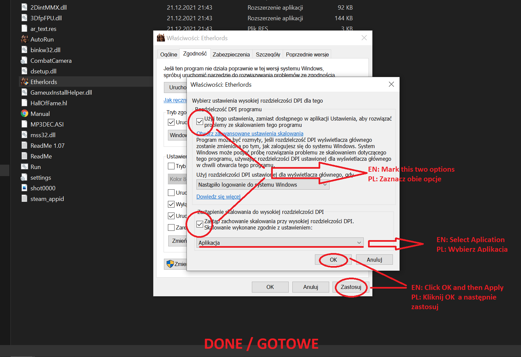This screenshot has height=357, width=521.
Task: Select the Manual file name in the list
Action: (40, 114)
